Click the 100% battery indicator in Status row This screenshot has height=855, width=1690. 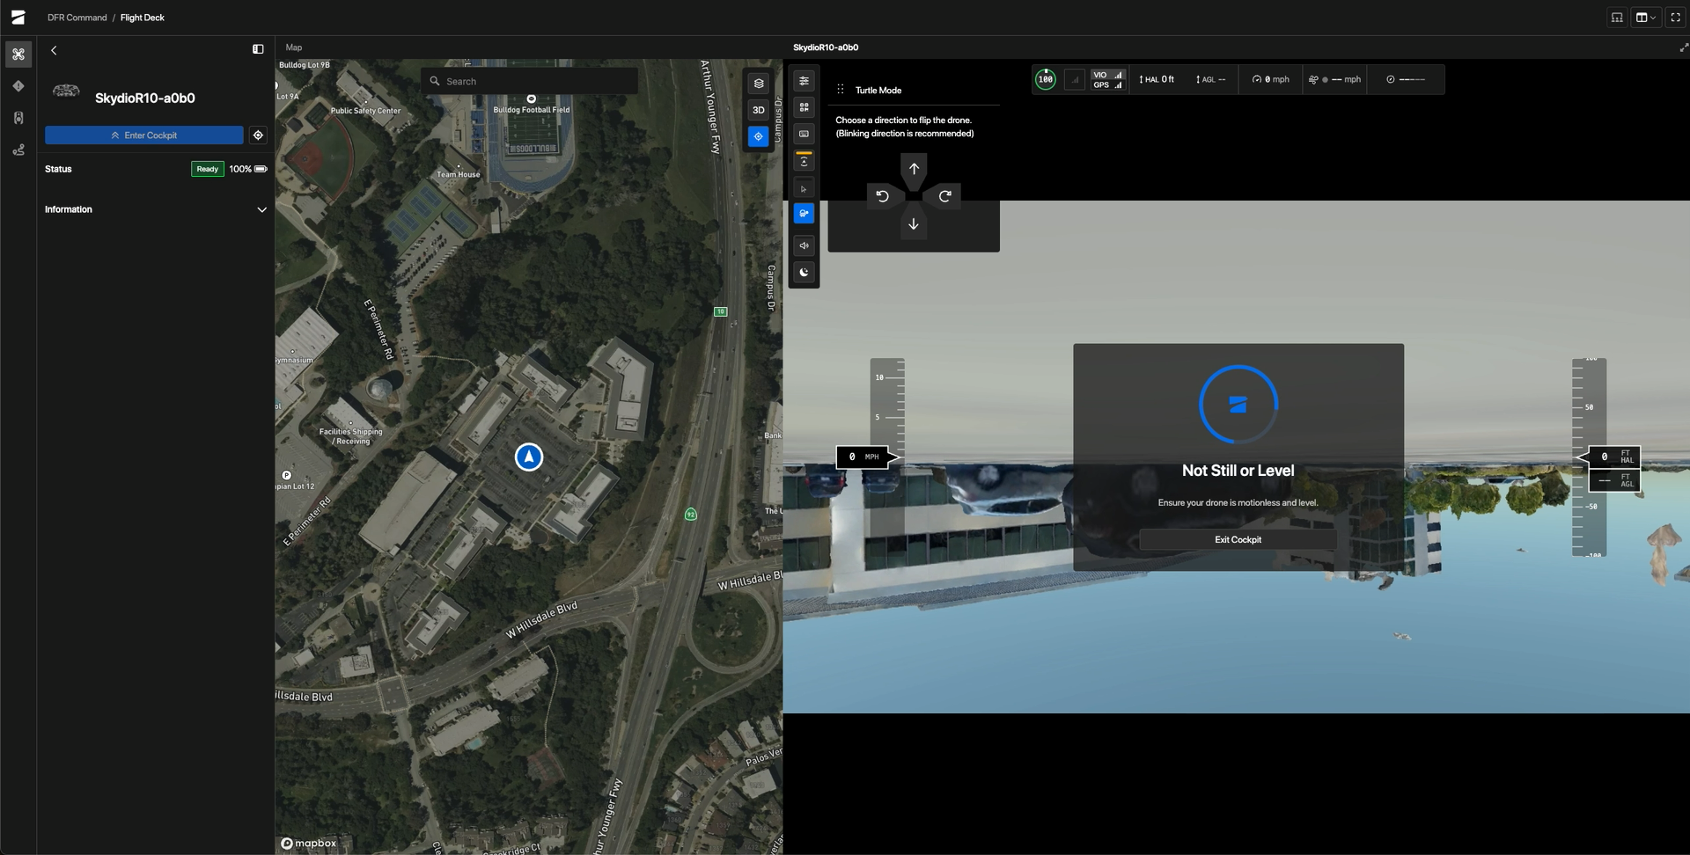[x=248, y=169]
